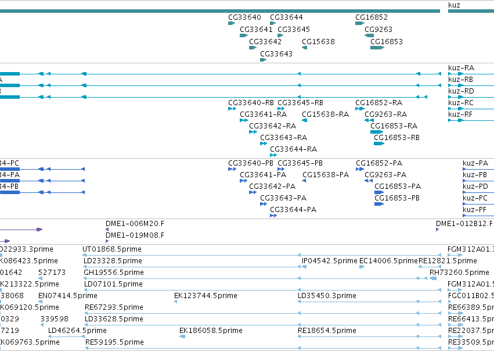The image size is (494, 351).
Task: Click the CG33644 gene arrow glyph
Action: [273, 23]
